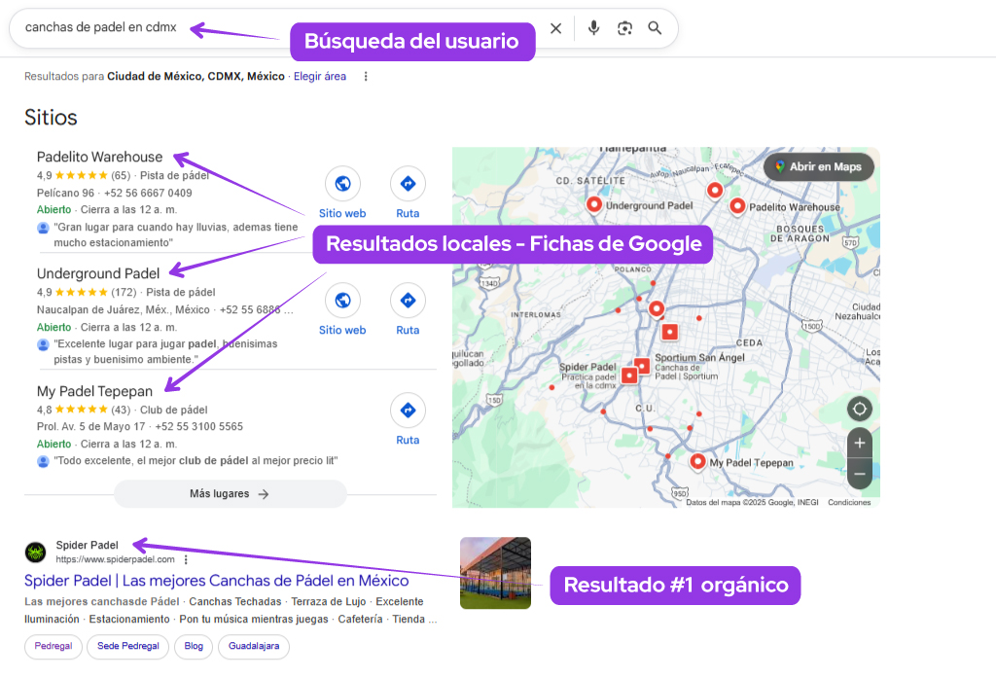996x678 pixels.
Task: Open Google Lens image search icon
Action: 624,28
